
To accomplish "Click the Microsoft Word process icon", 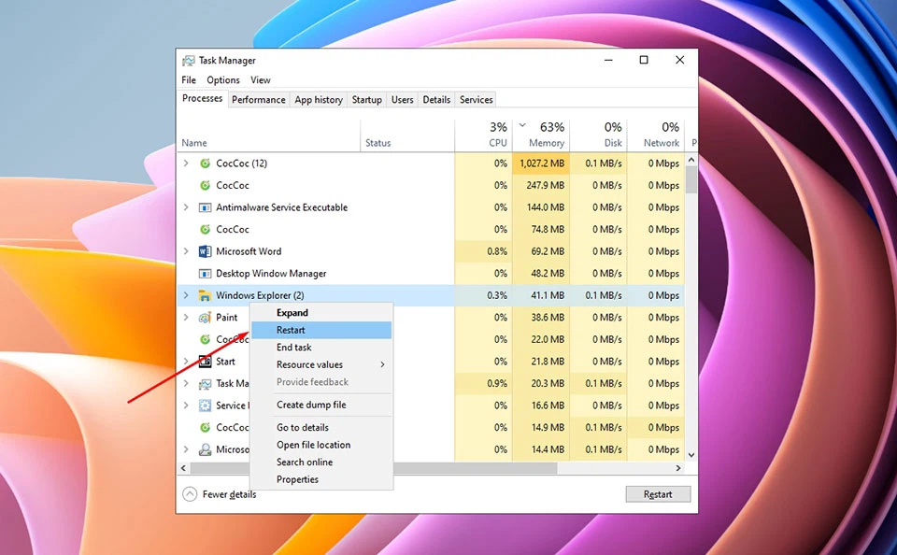I will tap(205, 251).
